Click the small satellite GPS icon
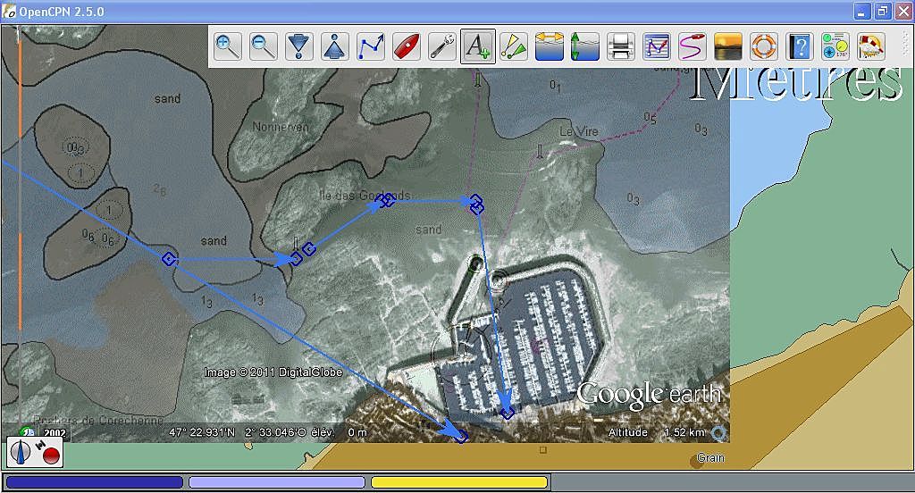 41,445
